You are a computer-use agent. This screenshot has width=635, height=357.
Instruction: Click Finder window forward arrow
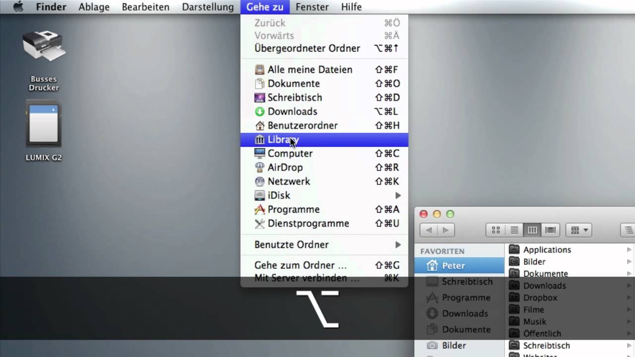click(445, 230)
